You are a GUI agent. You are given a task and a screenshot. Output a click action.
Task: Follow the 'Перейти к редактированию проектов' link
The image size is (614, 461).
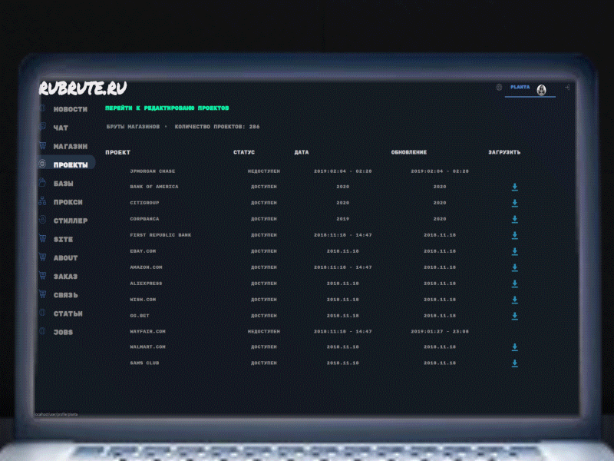coord(167,108)
